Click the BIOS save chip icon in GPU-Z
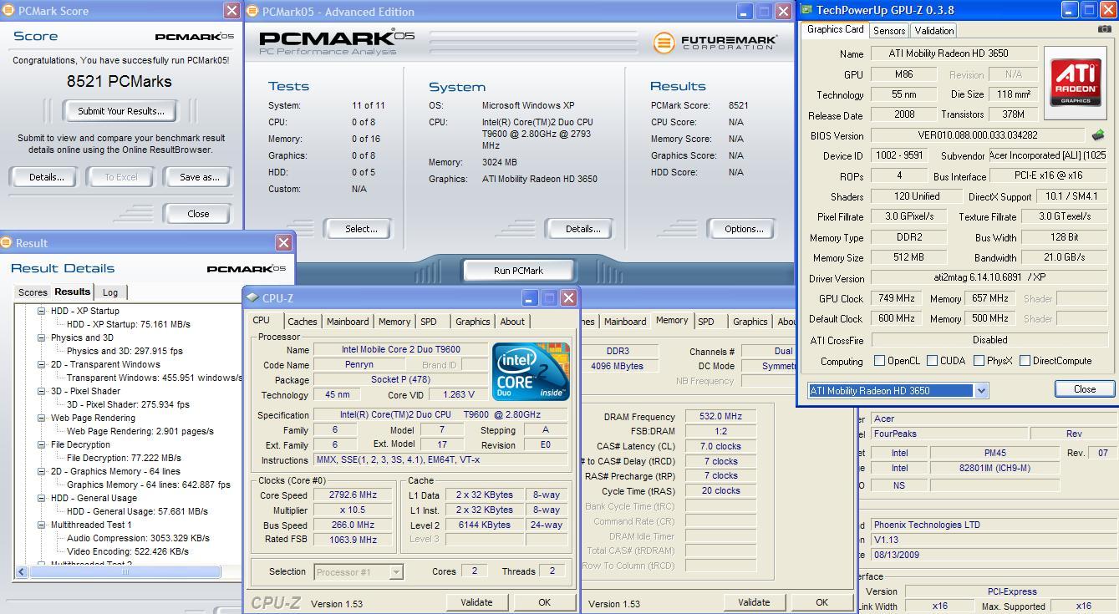Image resolution: width=1119 pixels, height=614 pixels. 1097,134
